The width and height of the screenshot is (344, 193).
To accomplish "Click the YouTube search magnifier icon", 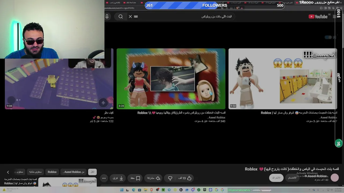I will (121, 17).
